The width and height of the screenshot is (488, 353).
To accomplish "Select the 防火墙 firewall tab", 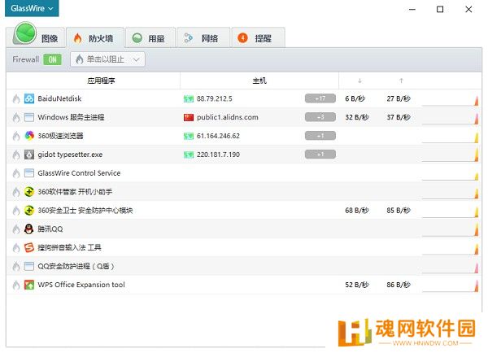I will coord(95,38).
